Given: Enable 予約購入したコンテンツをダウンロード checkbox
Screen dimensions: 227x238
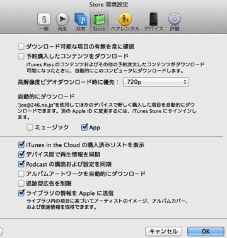Looking at the screenshot, I should coord(21,56).
